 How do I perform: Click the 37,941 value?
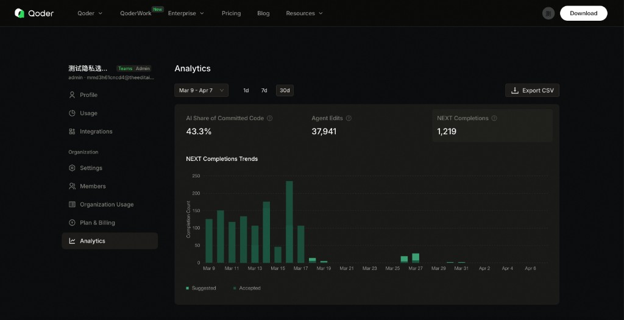coord(324,131)
